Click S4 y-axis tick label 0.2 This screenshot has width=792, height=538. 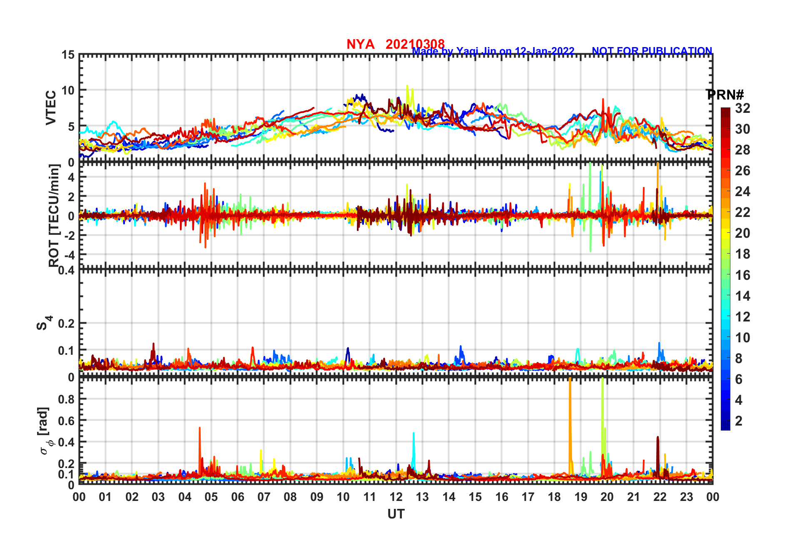[67, 324]
